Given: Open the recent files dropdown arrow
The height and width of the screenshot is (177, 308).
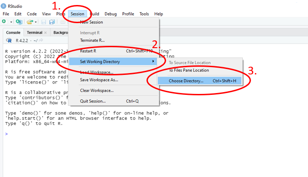Looking at the screenshot, I should [36, 22].
